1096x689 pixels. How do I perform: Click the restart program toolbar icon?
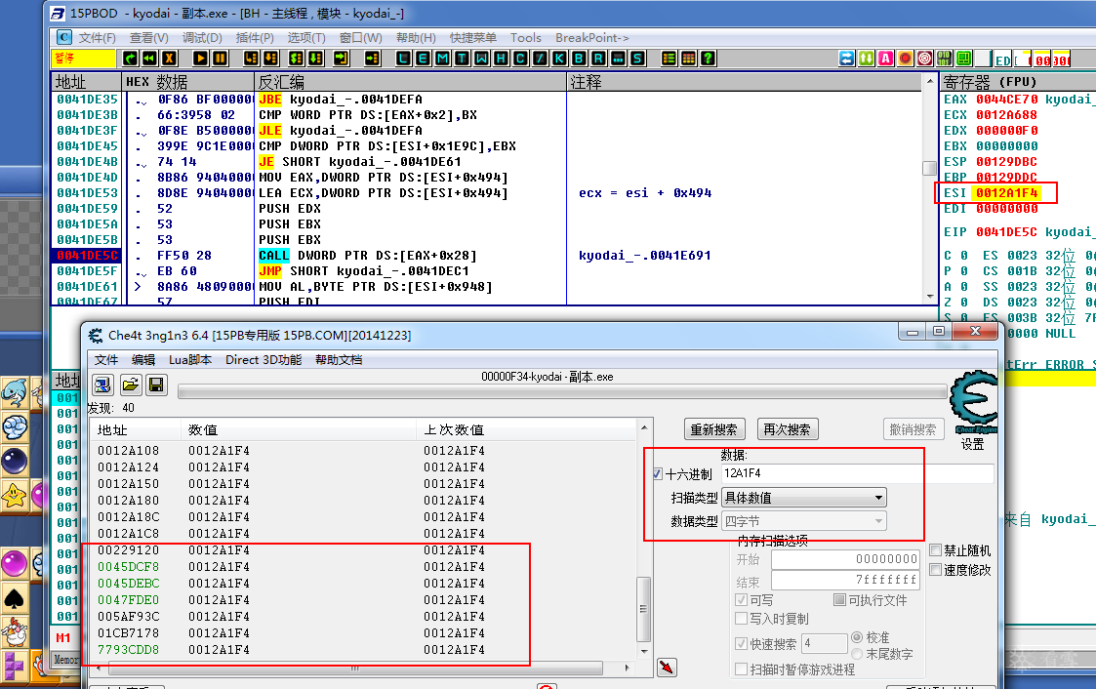click(149, 59)
